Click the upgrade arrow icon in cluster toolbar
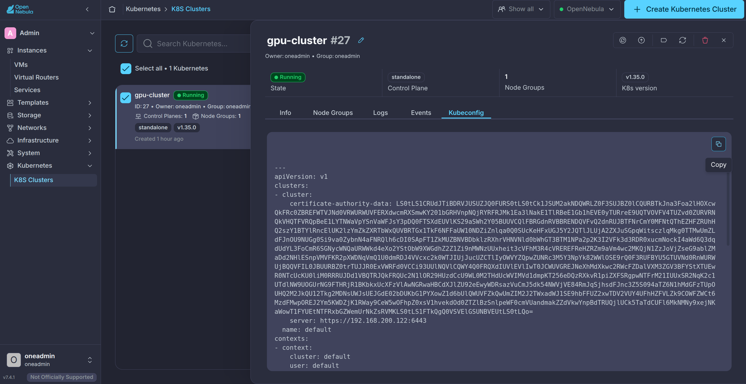746x384 pixels. tap(641, 40)
